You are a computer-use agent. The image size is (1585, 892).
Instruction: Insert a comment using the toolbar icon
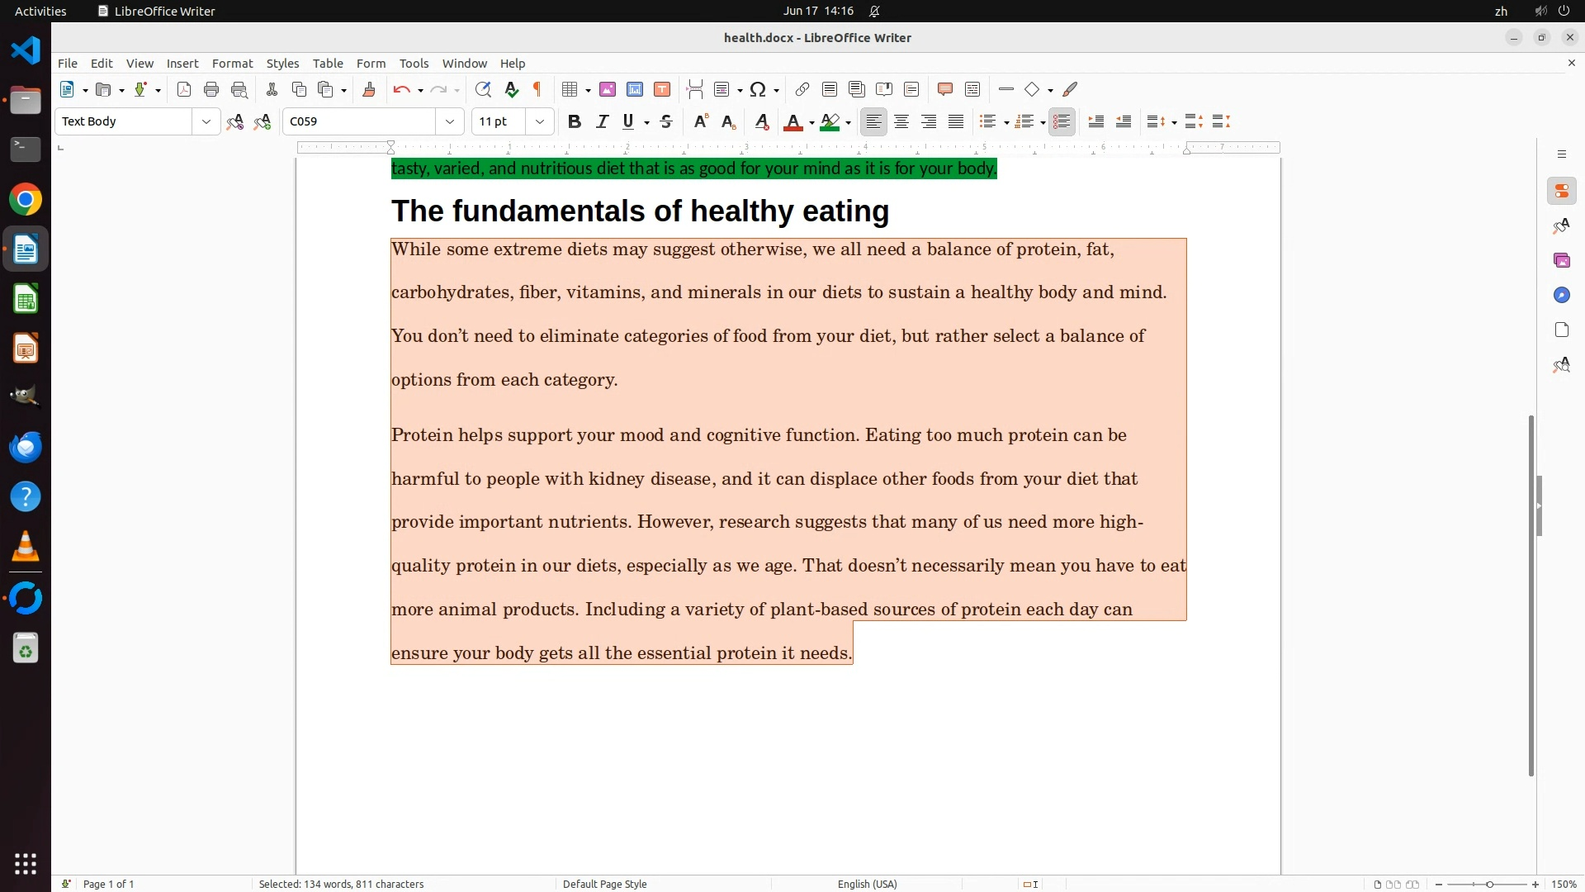[x=945, y=90]
